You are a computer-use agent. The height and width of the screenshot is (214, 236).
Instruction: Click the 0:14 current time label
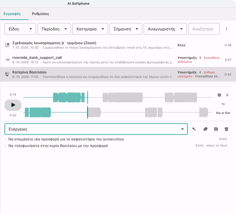pyautogui.click(x=13, y=94)
